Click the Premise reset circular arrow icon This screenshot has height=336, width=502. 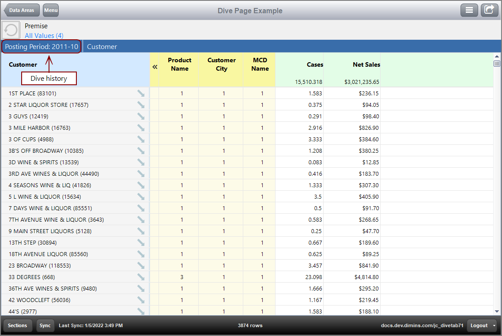pos(11,30)
